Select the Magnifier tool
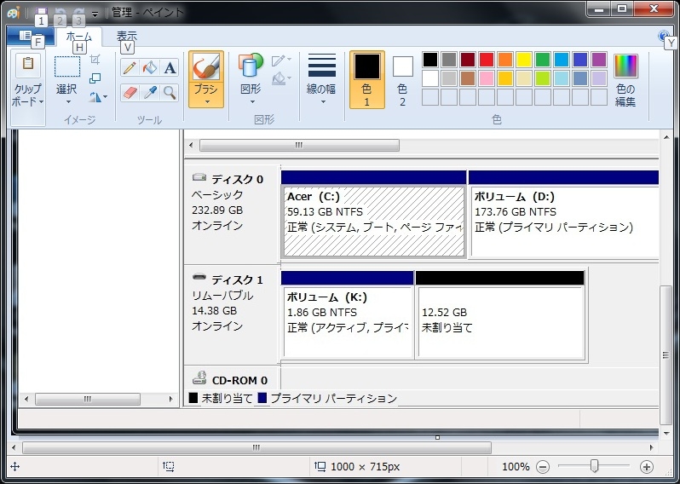 (x=170, y=92)
